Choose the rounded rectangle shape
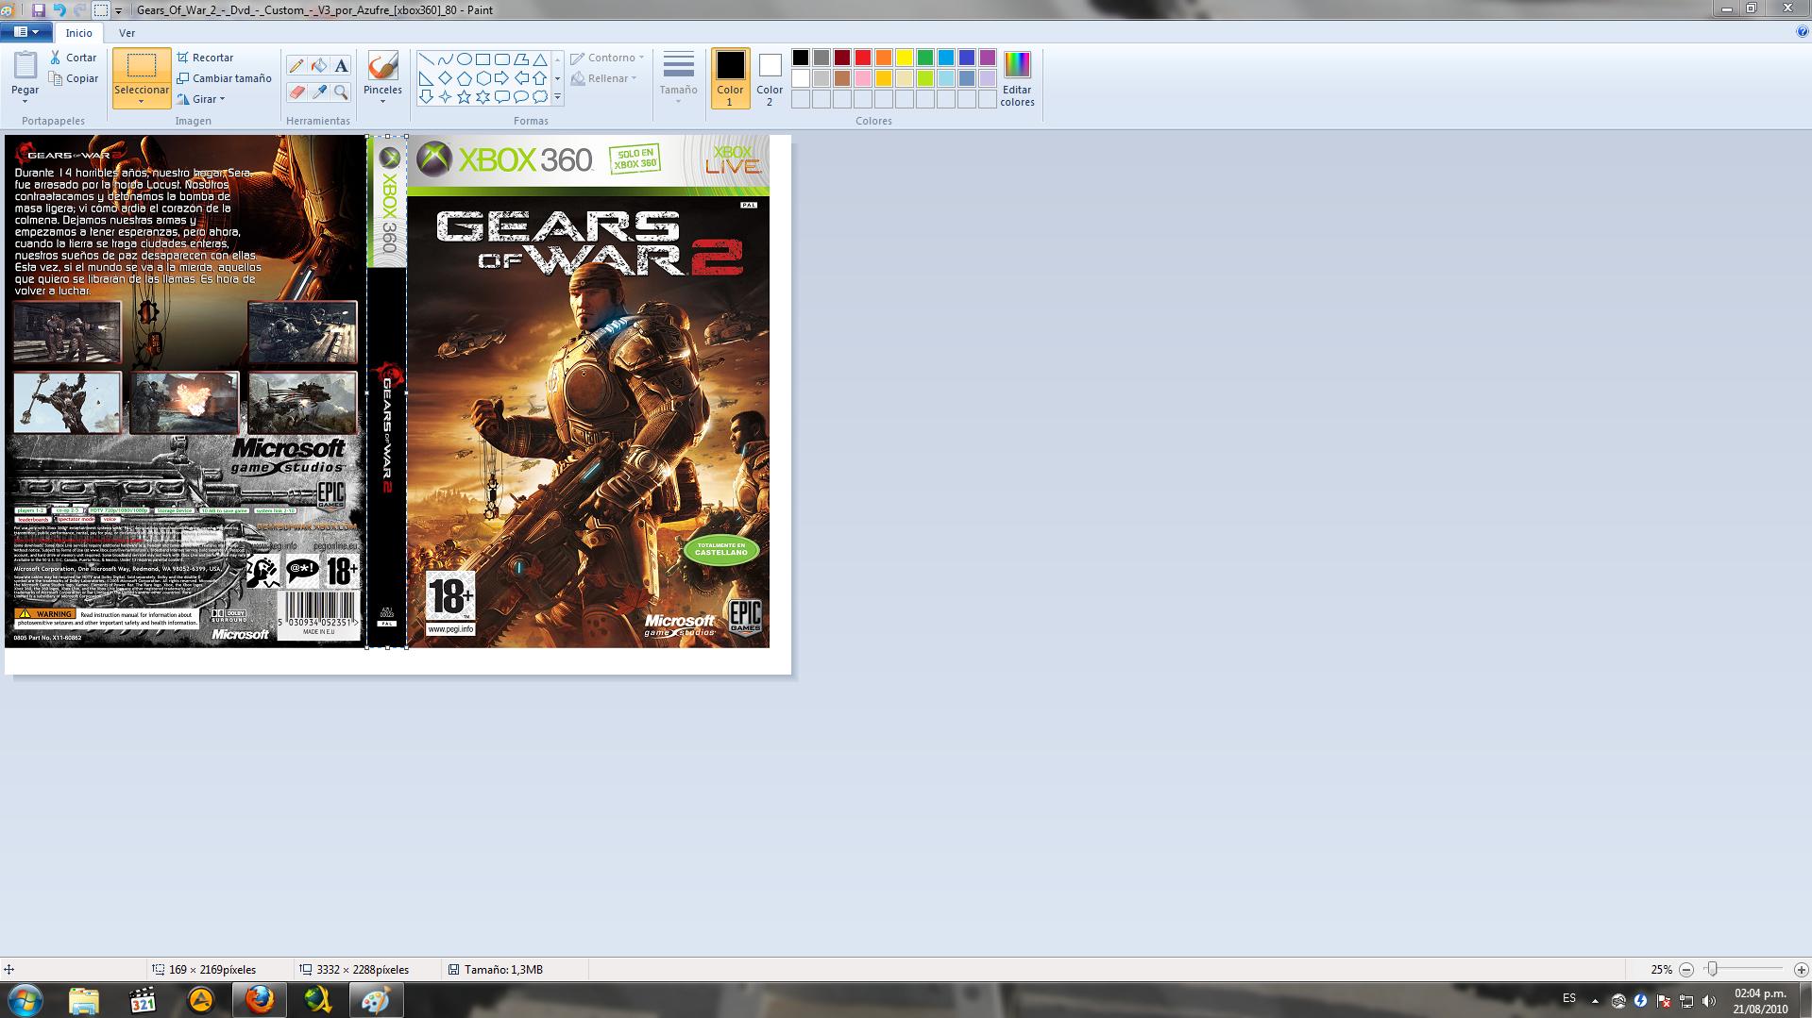1812x1018 pixels. pyautogui.click(x=502, y=58)
